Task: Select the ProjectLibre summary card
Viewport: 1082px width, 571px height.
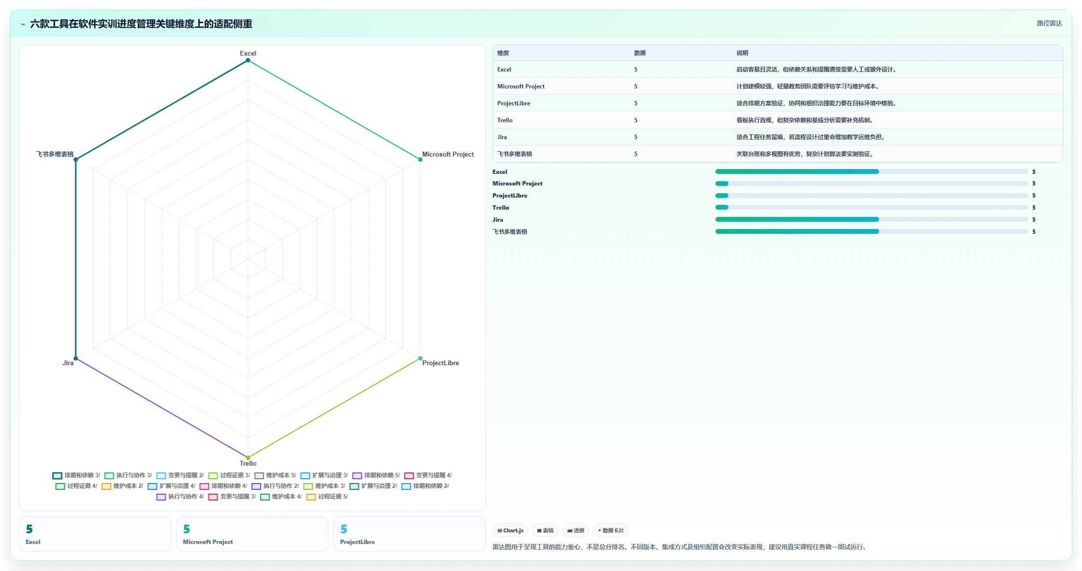Action: pyautogui.click(x=410, y=534)
